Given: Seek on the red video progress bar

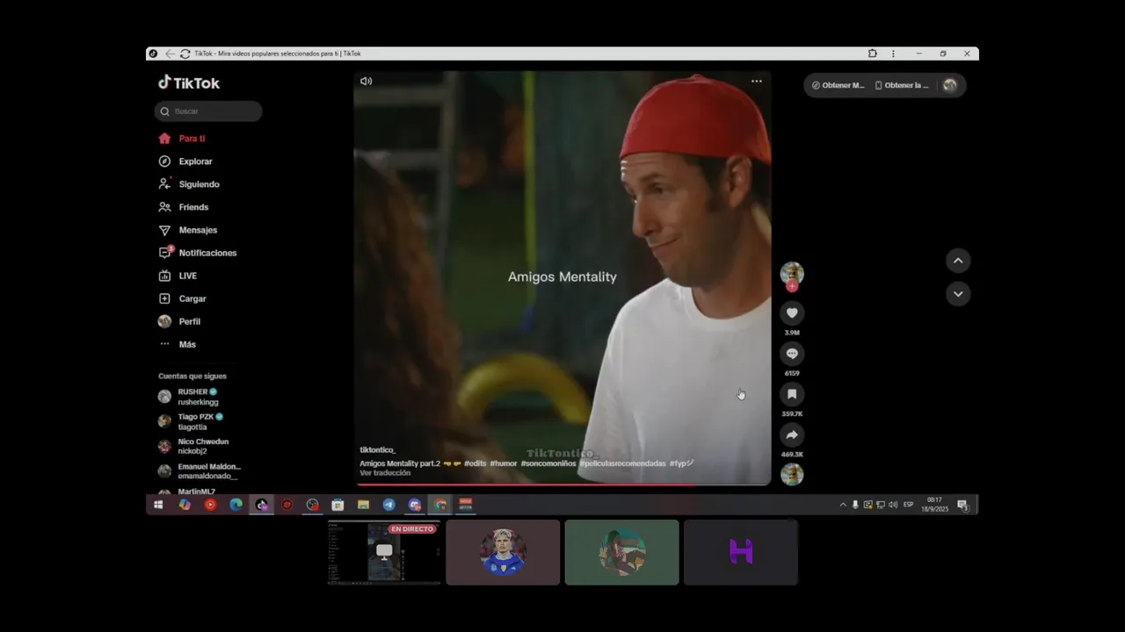Looking at the screenshot, I should point(562,485).
